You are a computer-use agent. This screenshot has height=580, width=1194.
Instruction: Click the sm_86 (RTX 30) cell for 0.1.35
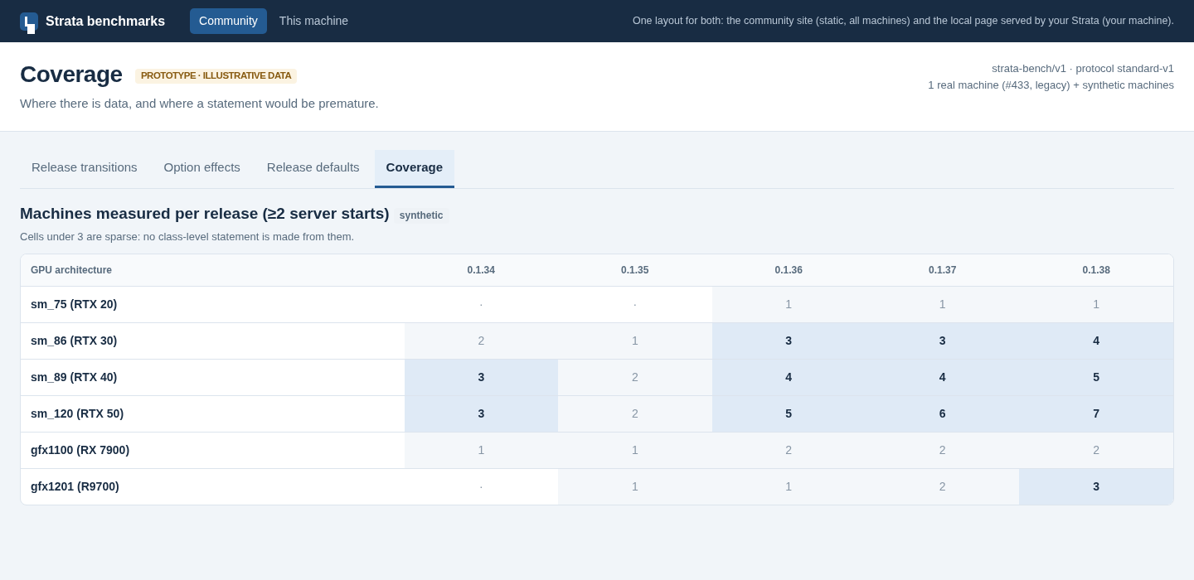point(635,341)
